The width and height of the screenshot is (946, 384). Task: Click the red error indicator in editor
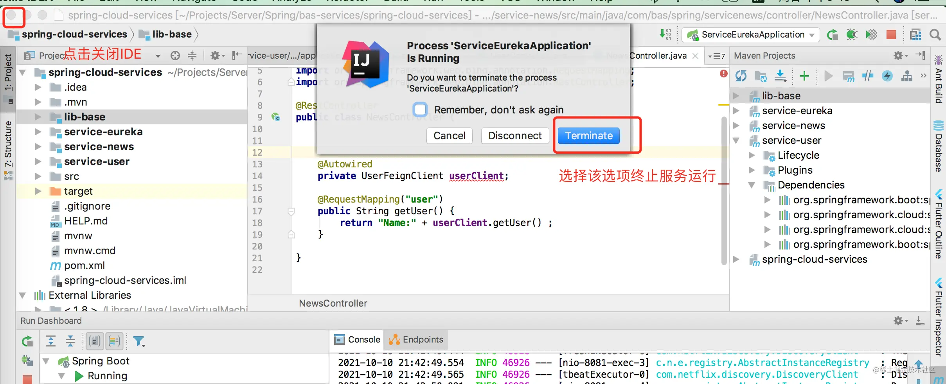tap(724, 74)
